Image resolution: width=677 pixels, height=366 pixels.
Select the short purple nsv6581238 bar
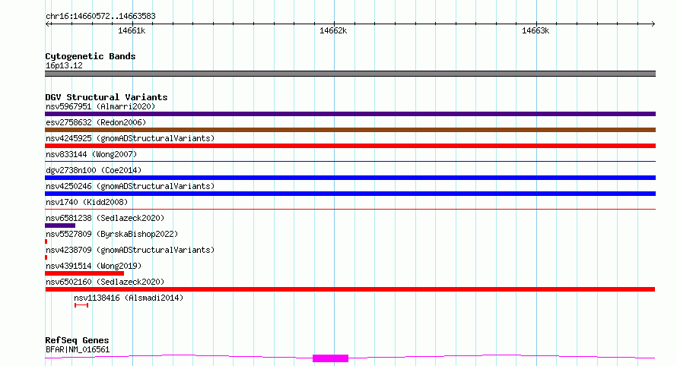(60, 226)
